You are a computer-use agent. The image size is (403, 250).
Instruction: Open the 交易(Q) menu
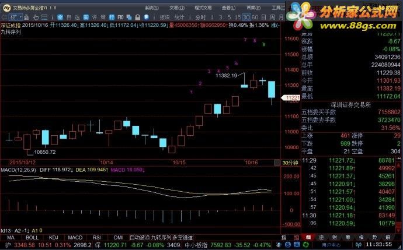177,8
